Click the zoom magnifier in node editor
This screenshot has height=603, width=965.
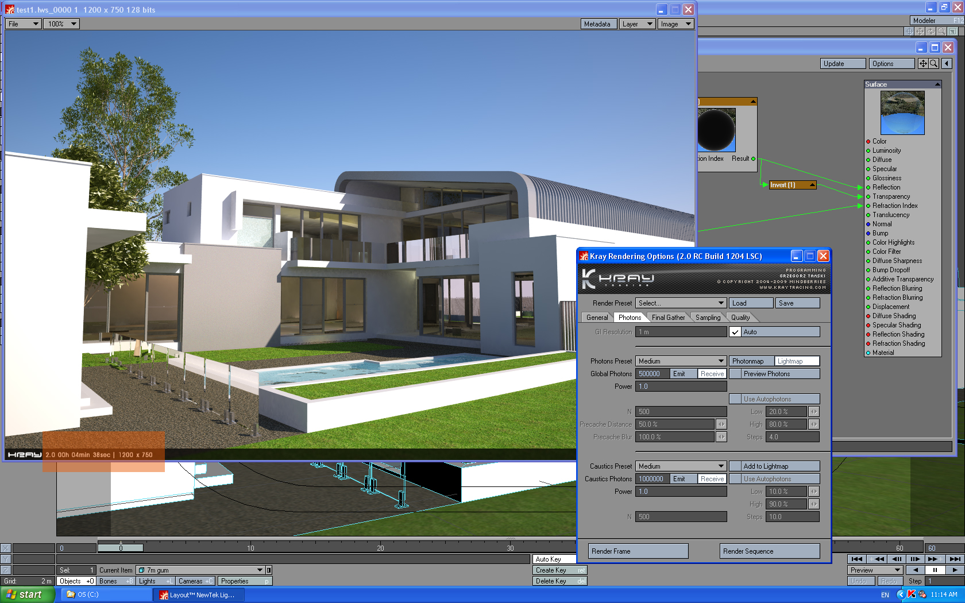tap(934, 64)
